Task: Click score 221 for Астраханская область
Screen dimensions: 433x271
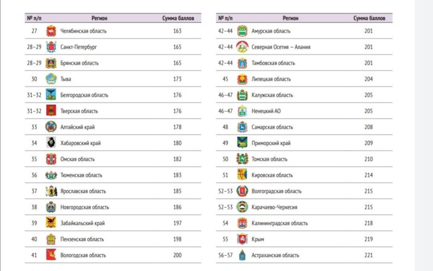Action: 369,255
